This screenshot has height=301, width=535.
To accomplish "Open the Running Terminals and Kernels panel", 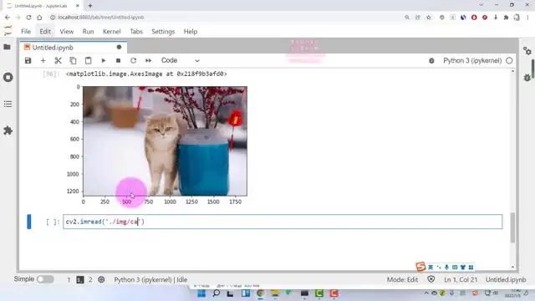I will click(8, 77).
